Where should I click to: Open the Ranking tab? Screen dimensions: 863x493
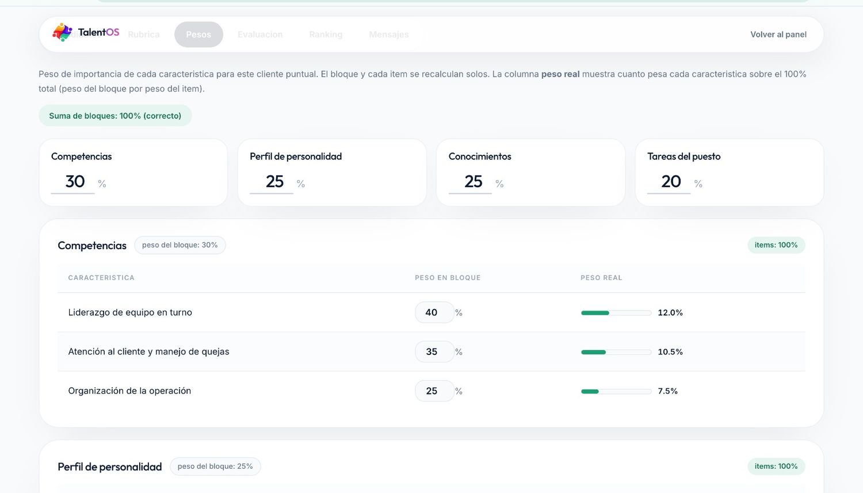pos(326,35)
